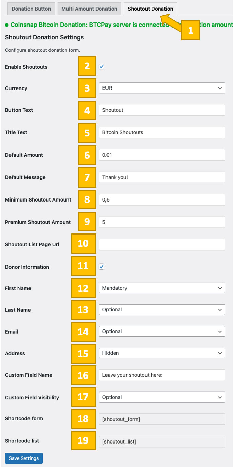Open the Multi Amount Donation tab
Viewport: 233px width, 467px height.
[x=89, y=9]
